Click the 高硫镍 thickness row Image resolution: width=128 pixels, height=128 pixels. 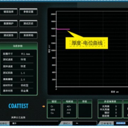(110, 116)
